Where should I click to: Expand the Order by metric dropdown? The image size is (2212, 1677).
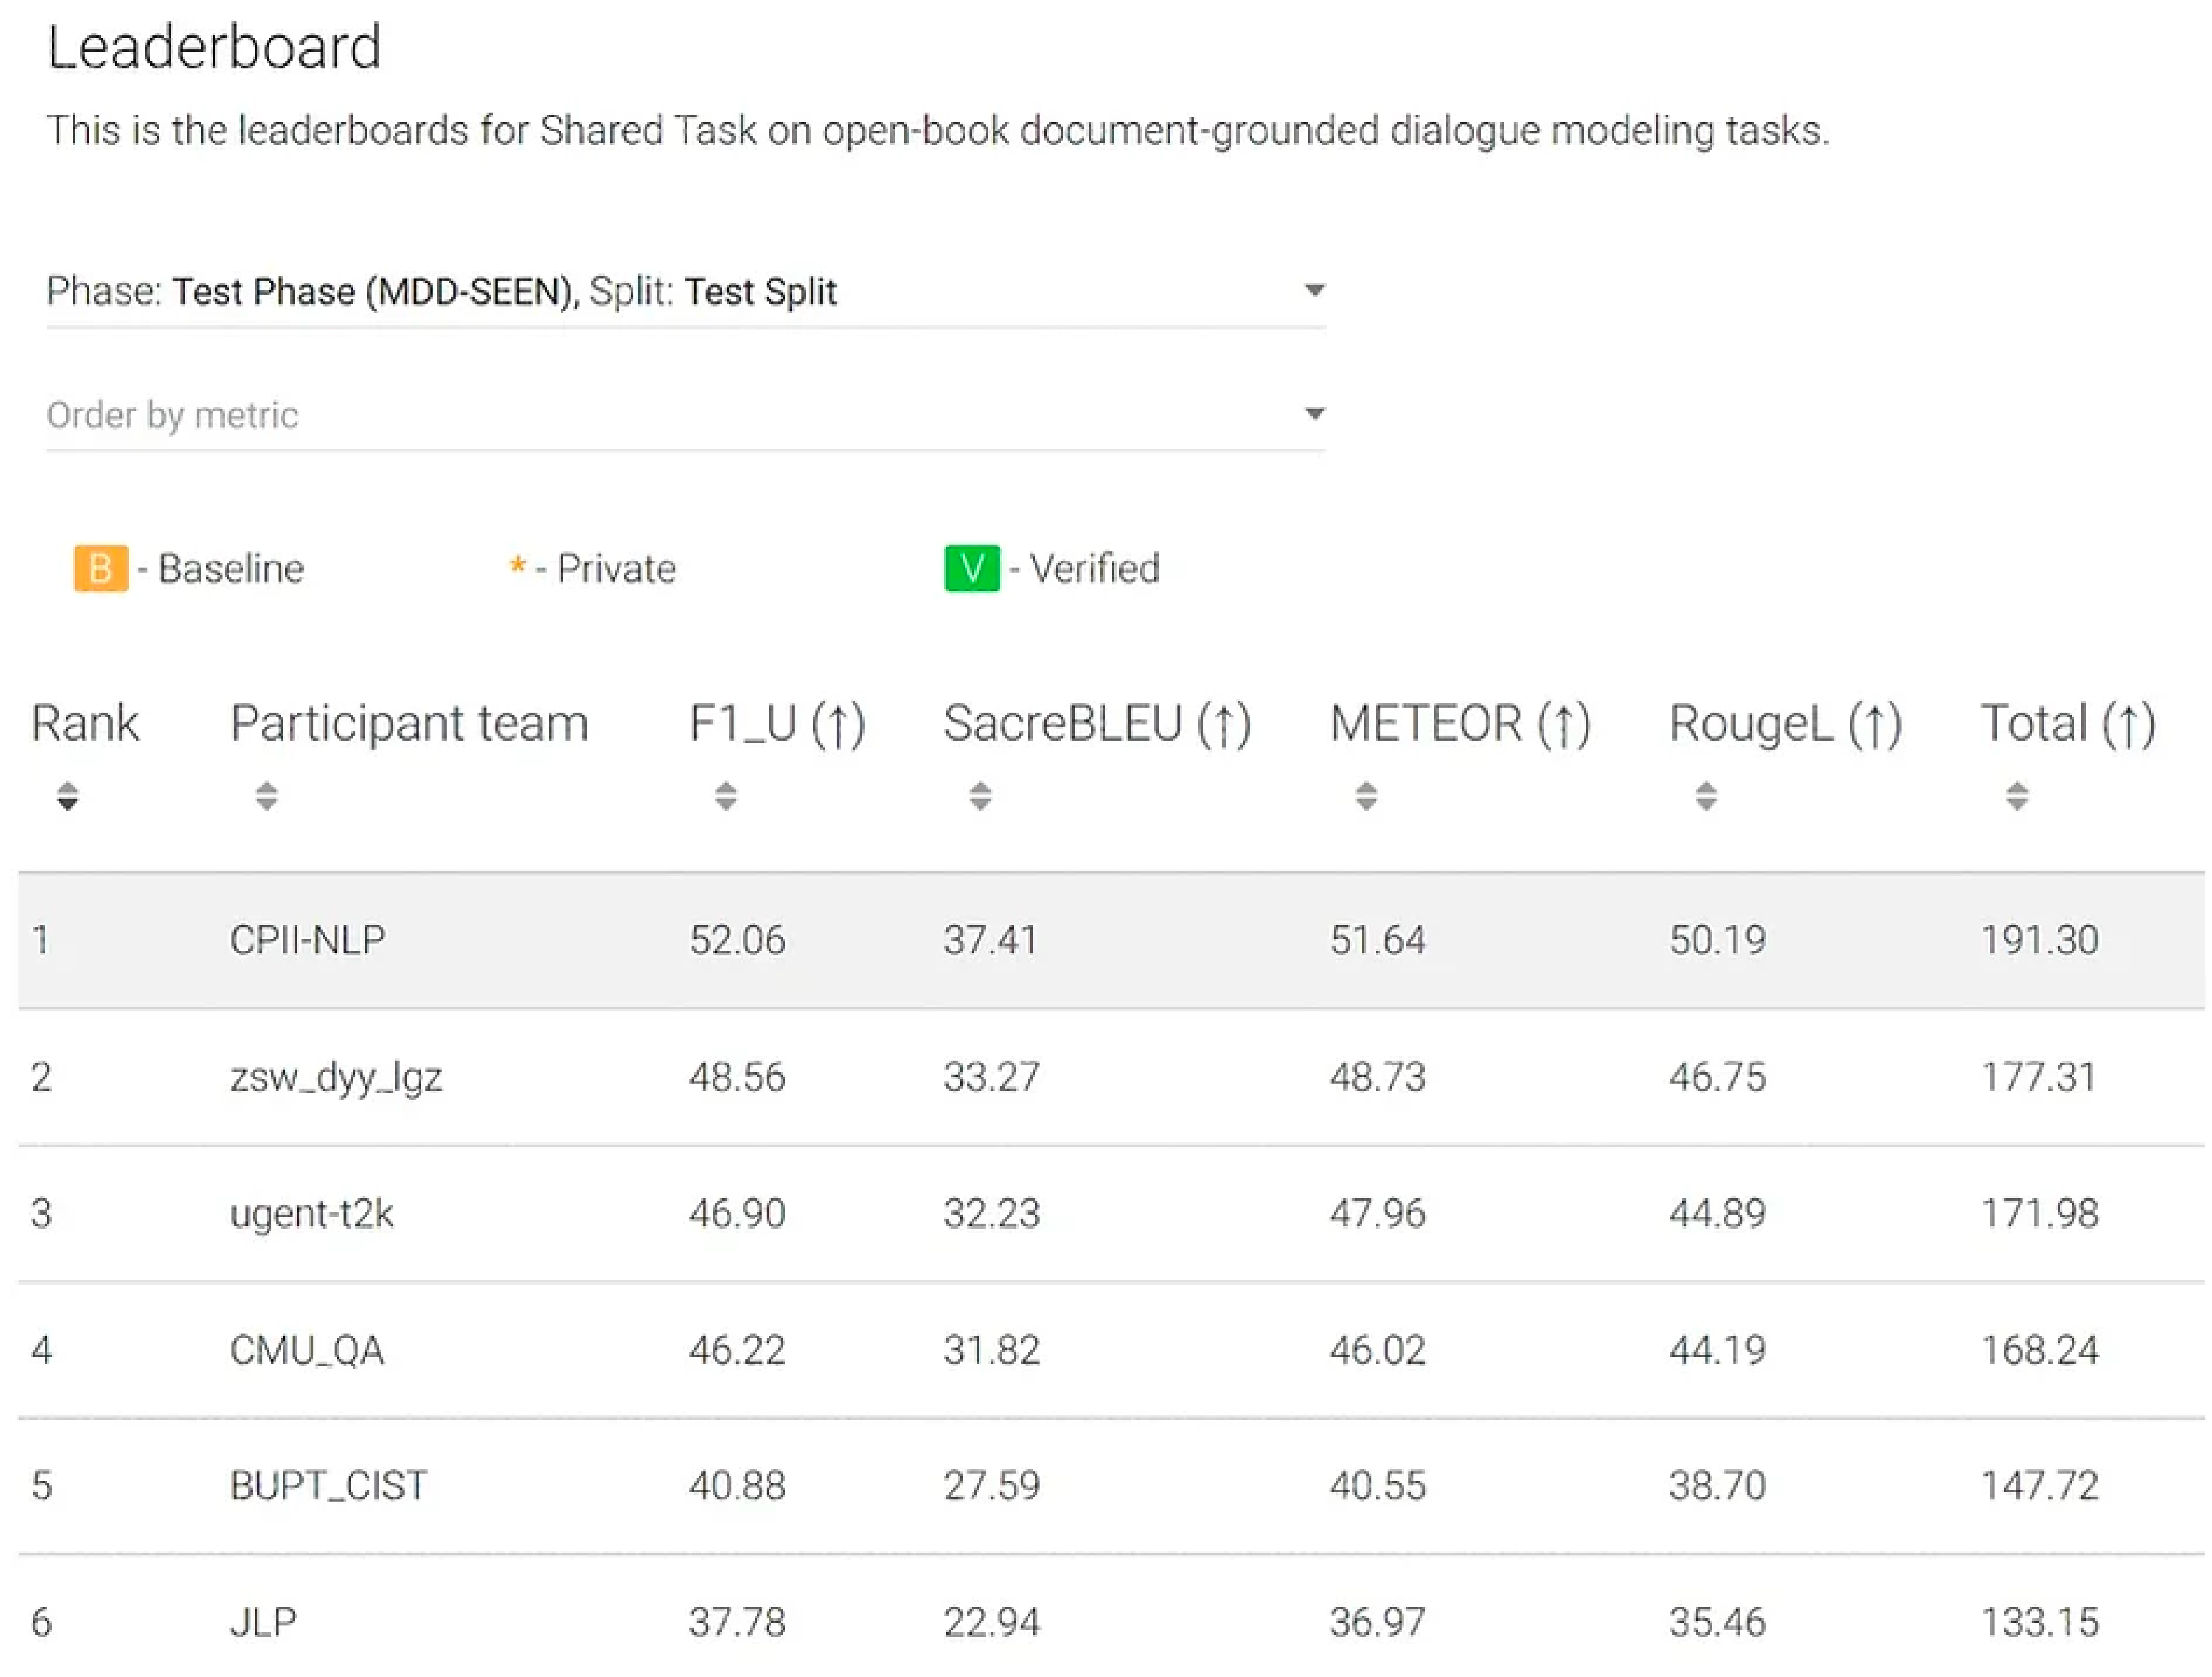[685, 414]
